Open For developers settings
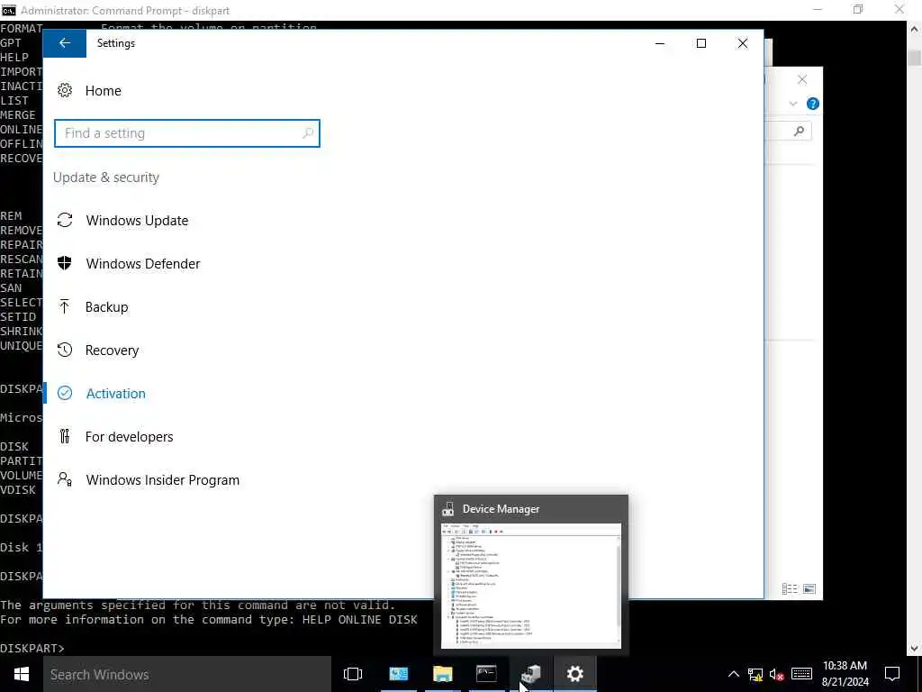922x692 pixels. pos(130,437)
